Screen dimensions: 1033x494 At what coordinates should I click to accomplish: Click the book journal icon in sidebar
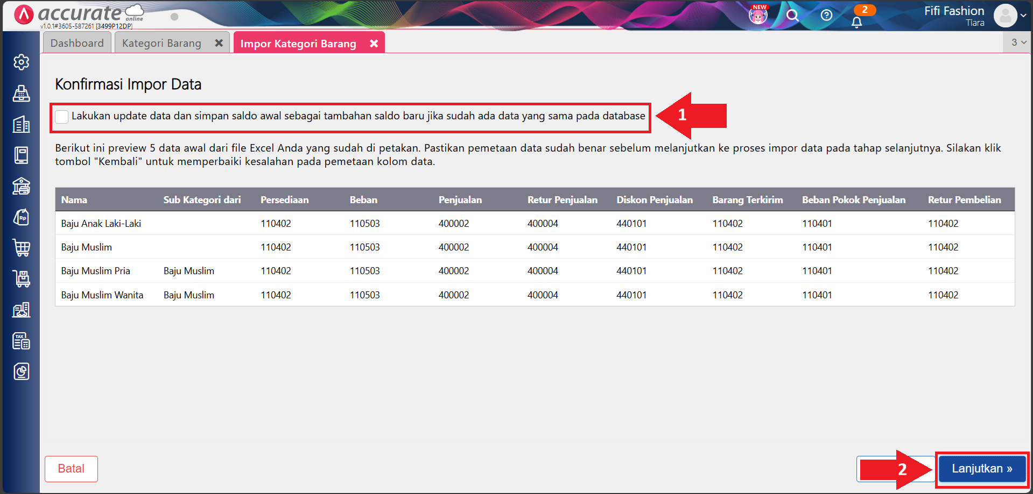coord(21,155)
